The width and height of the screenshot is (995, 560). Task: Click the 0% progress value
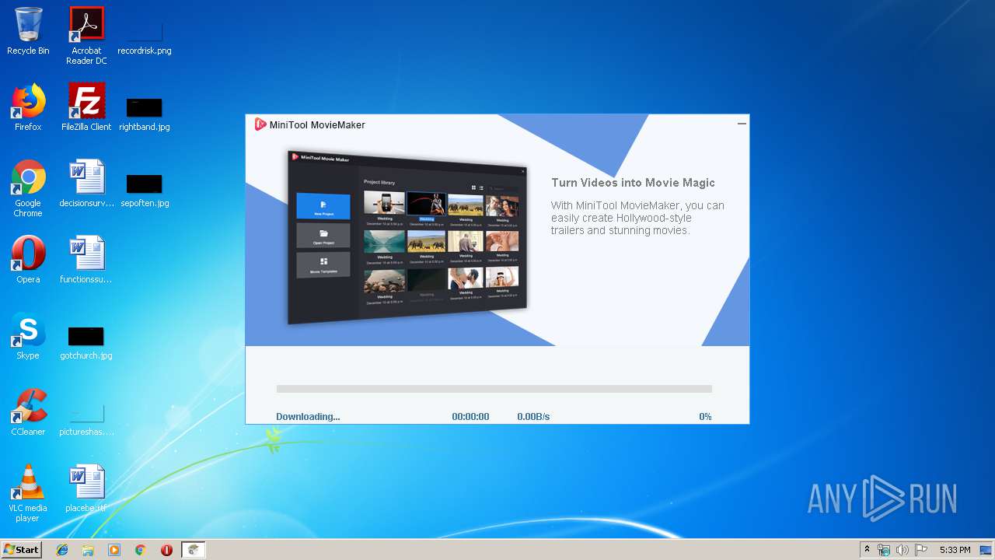[x=705, y=417]
